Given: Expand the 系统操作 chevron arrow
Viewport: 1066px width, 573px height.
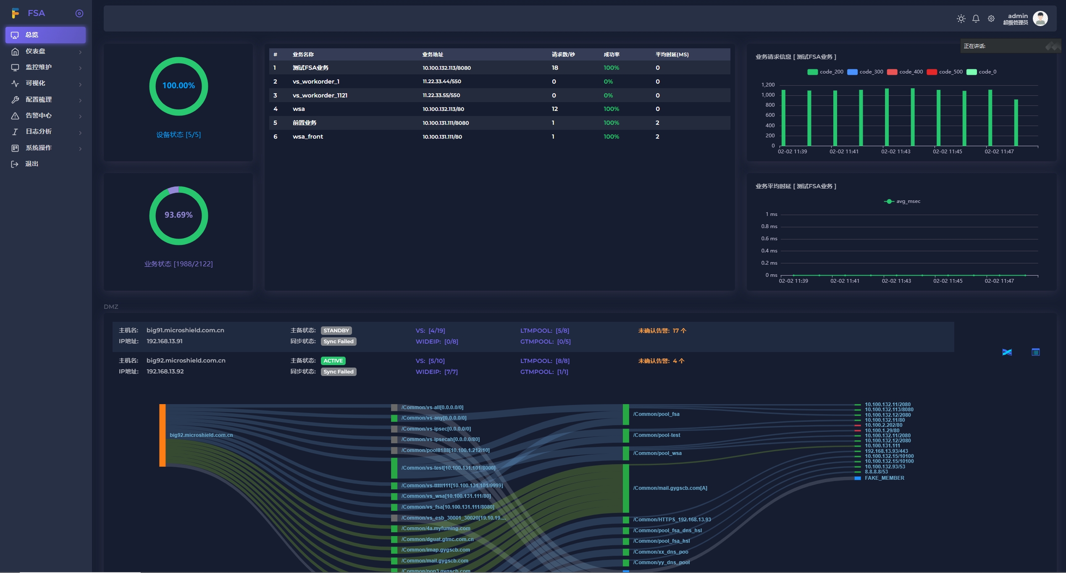Looking at the screenshot, I should pyautogui.click(x=80, y=148).
